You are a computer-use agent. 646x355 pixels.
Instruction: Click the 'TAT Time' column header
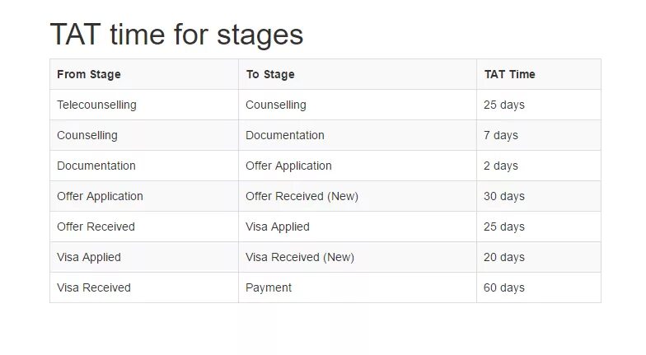[x=509, y=74]
